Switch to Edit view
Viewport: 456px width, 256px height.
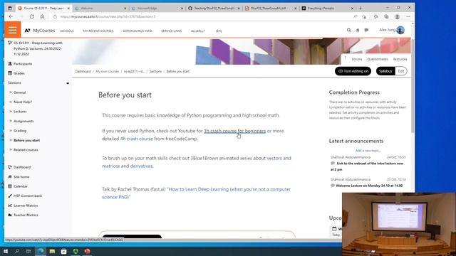(401, 71)
